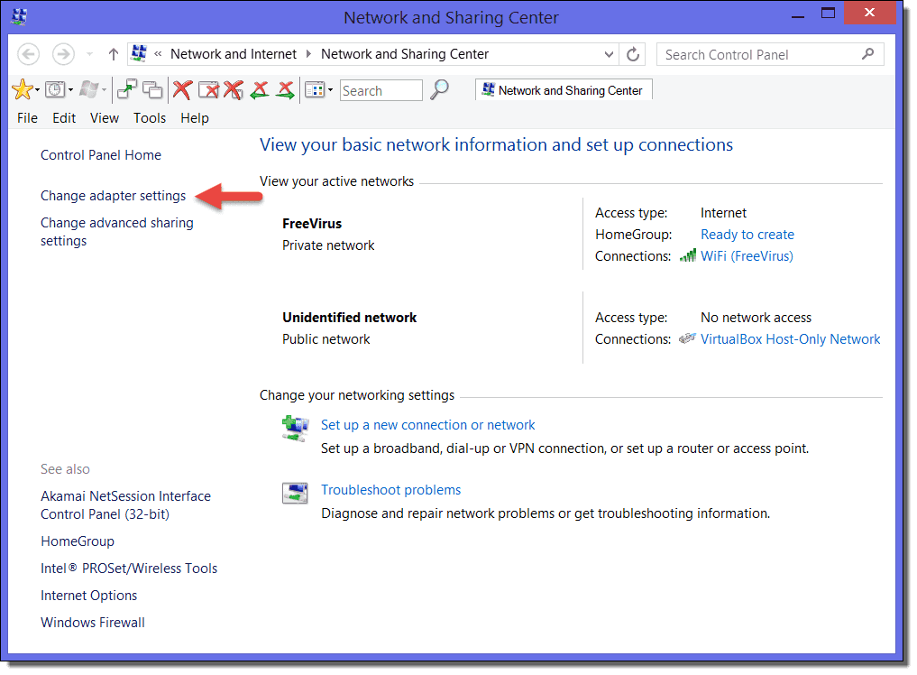This screenshot has height=675, width=917.
Task: Open the address bar dropdown arrow
Action: point(610,53)
